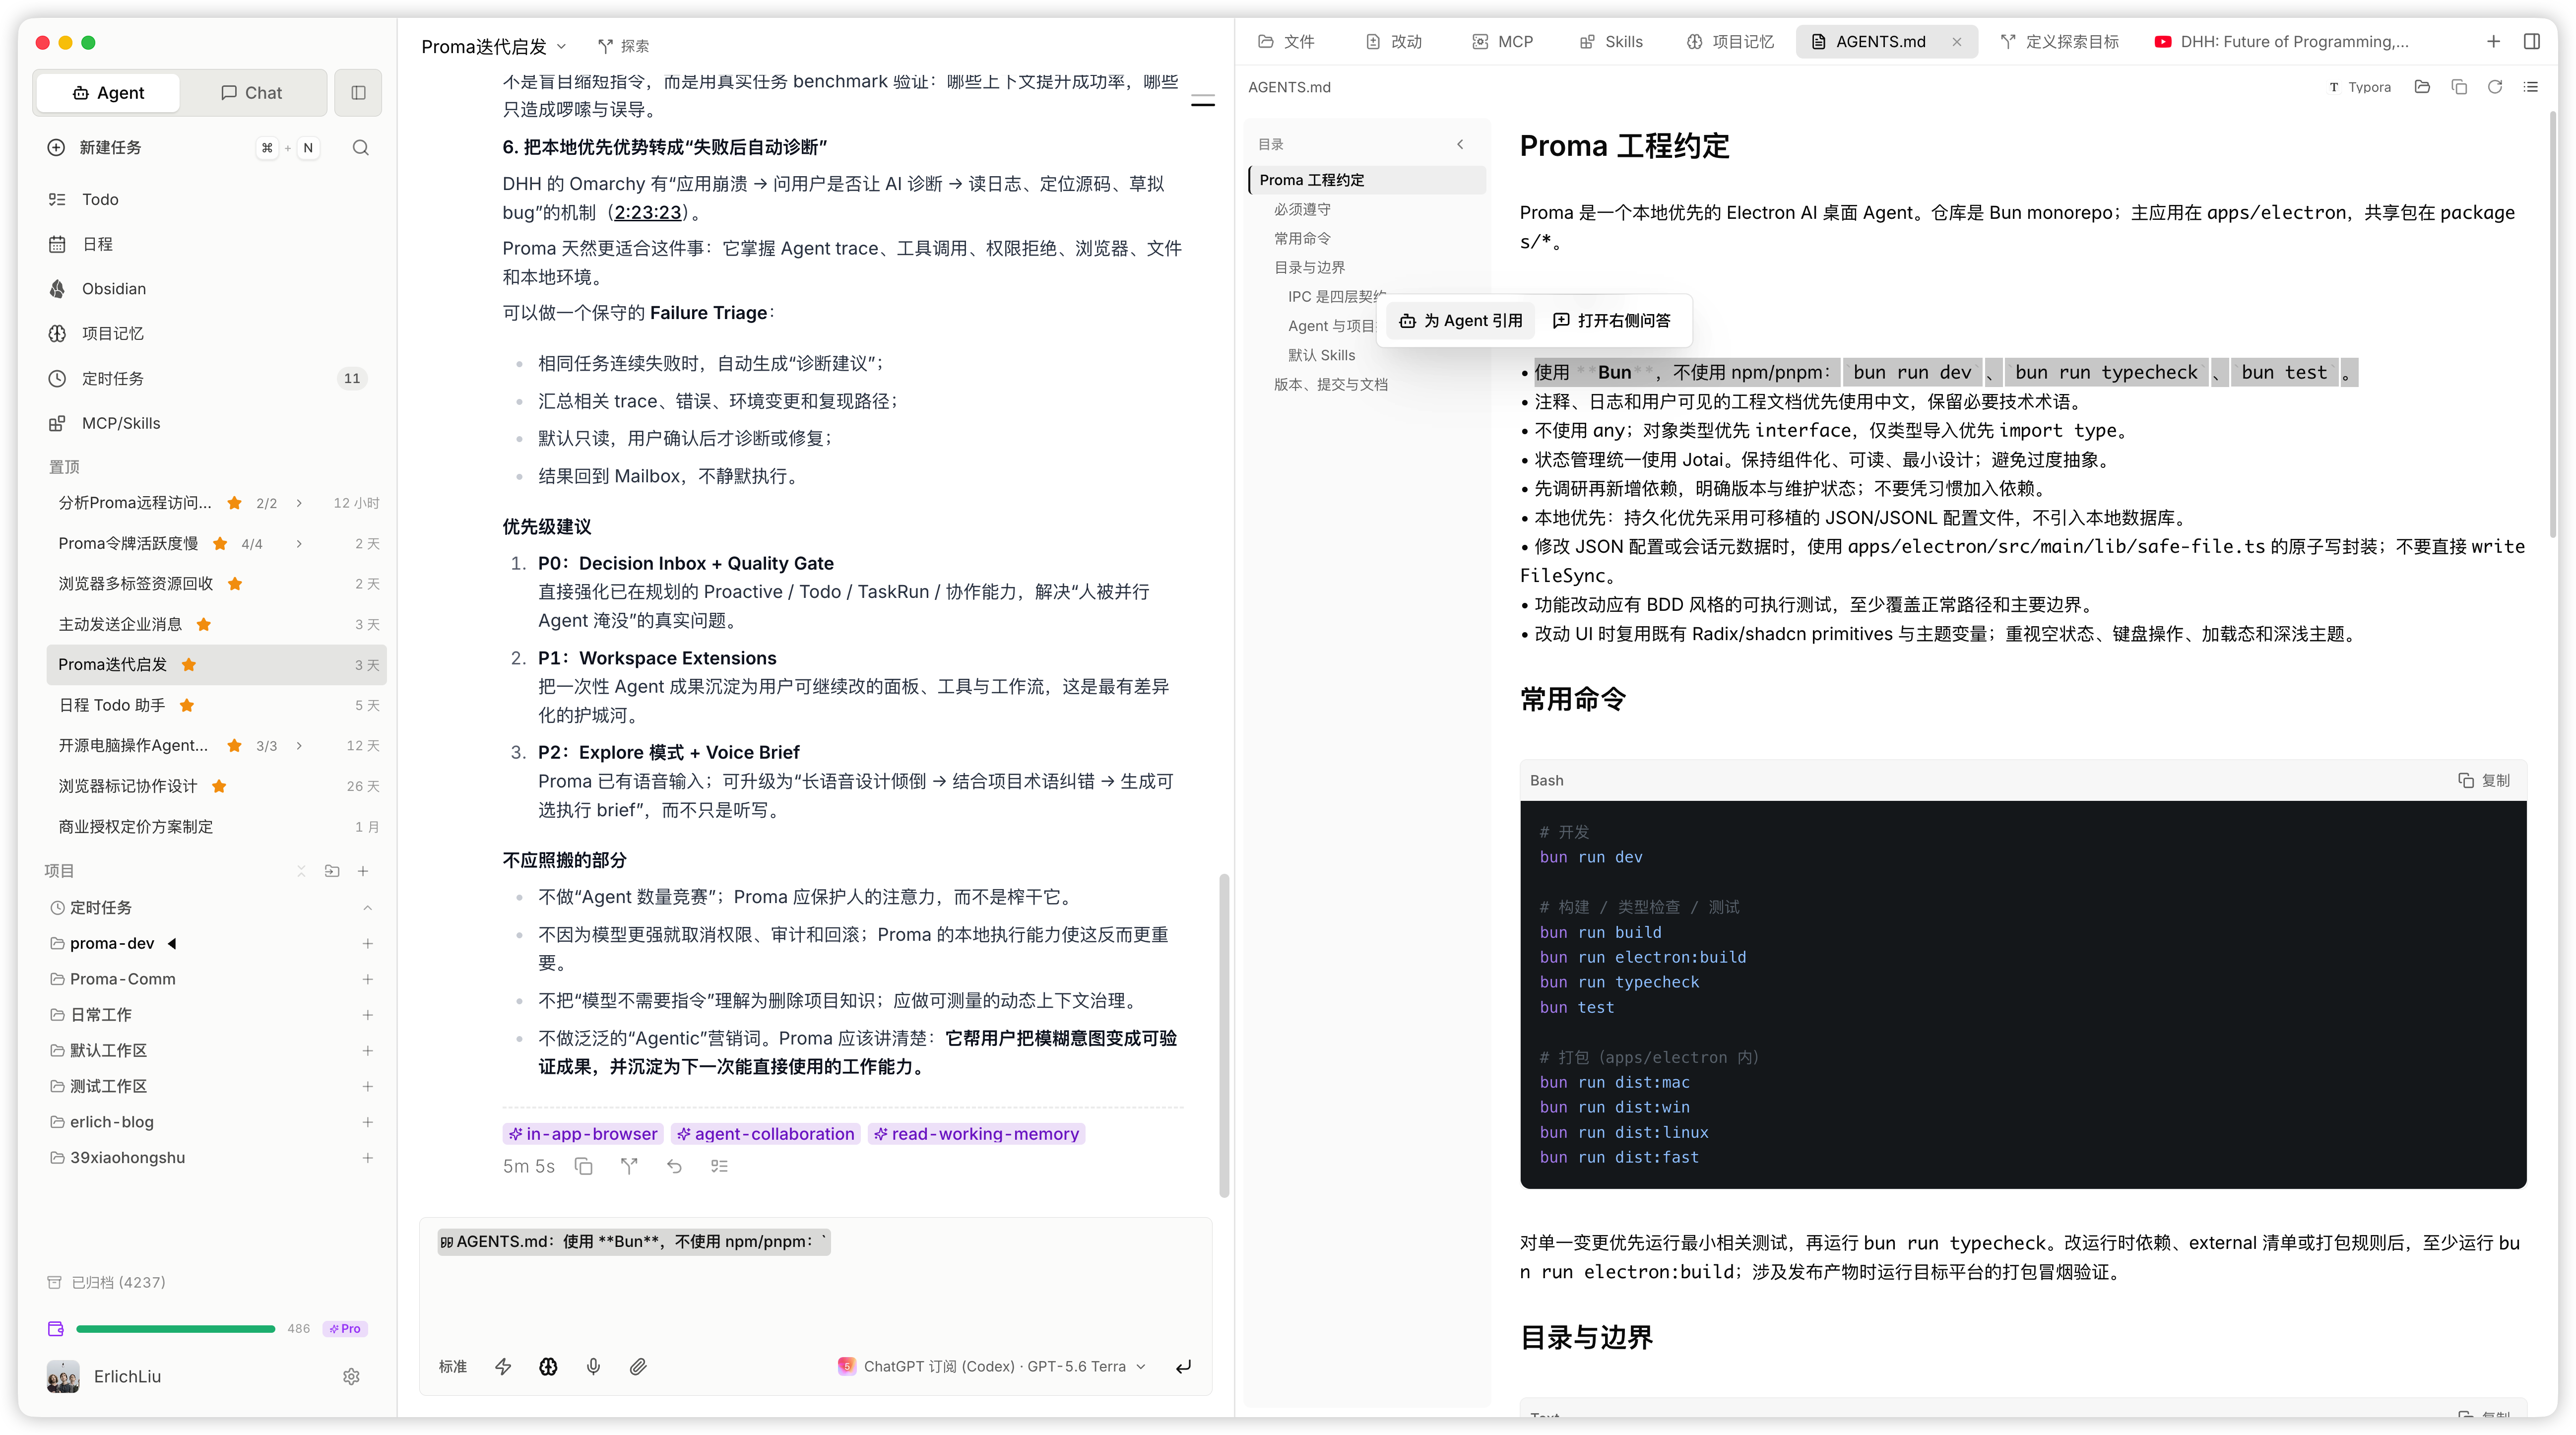Expand sub-sessions of 开源电脑操作Agent

(x=299, y=746)
